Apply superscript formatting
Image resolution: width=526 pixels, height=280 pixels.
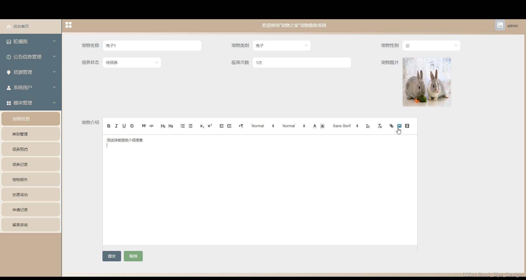210,126
